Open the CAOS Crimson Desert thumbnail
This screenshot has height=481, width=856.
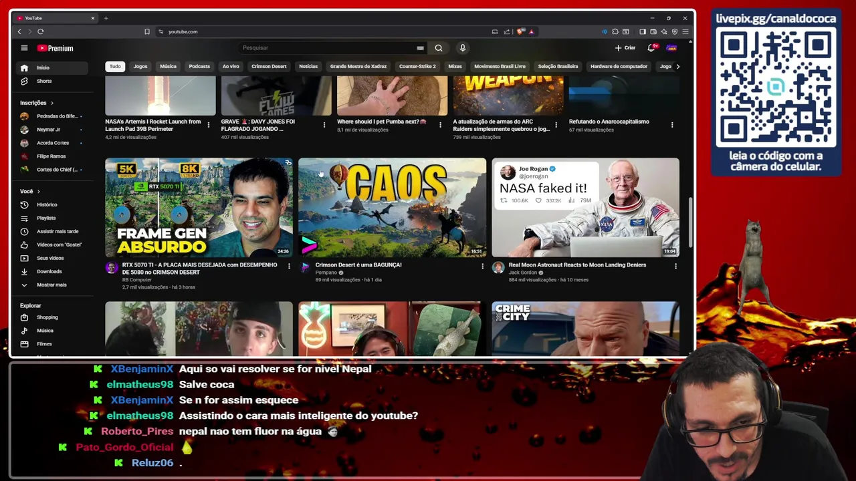(392, 208)
